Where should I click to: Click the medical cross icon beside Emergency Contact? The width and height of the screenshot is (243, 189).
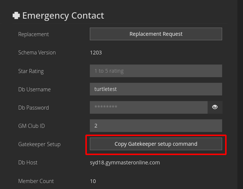[16, 16]
